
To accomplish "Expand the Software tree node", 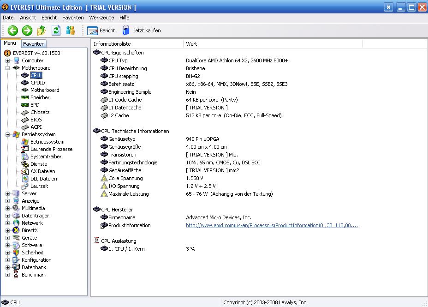I will (8, 245).
